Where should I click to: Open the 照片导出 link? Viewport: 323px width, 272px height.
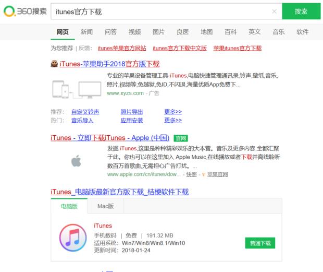tap(132, 112)
